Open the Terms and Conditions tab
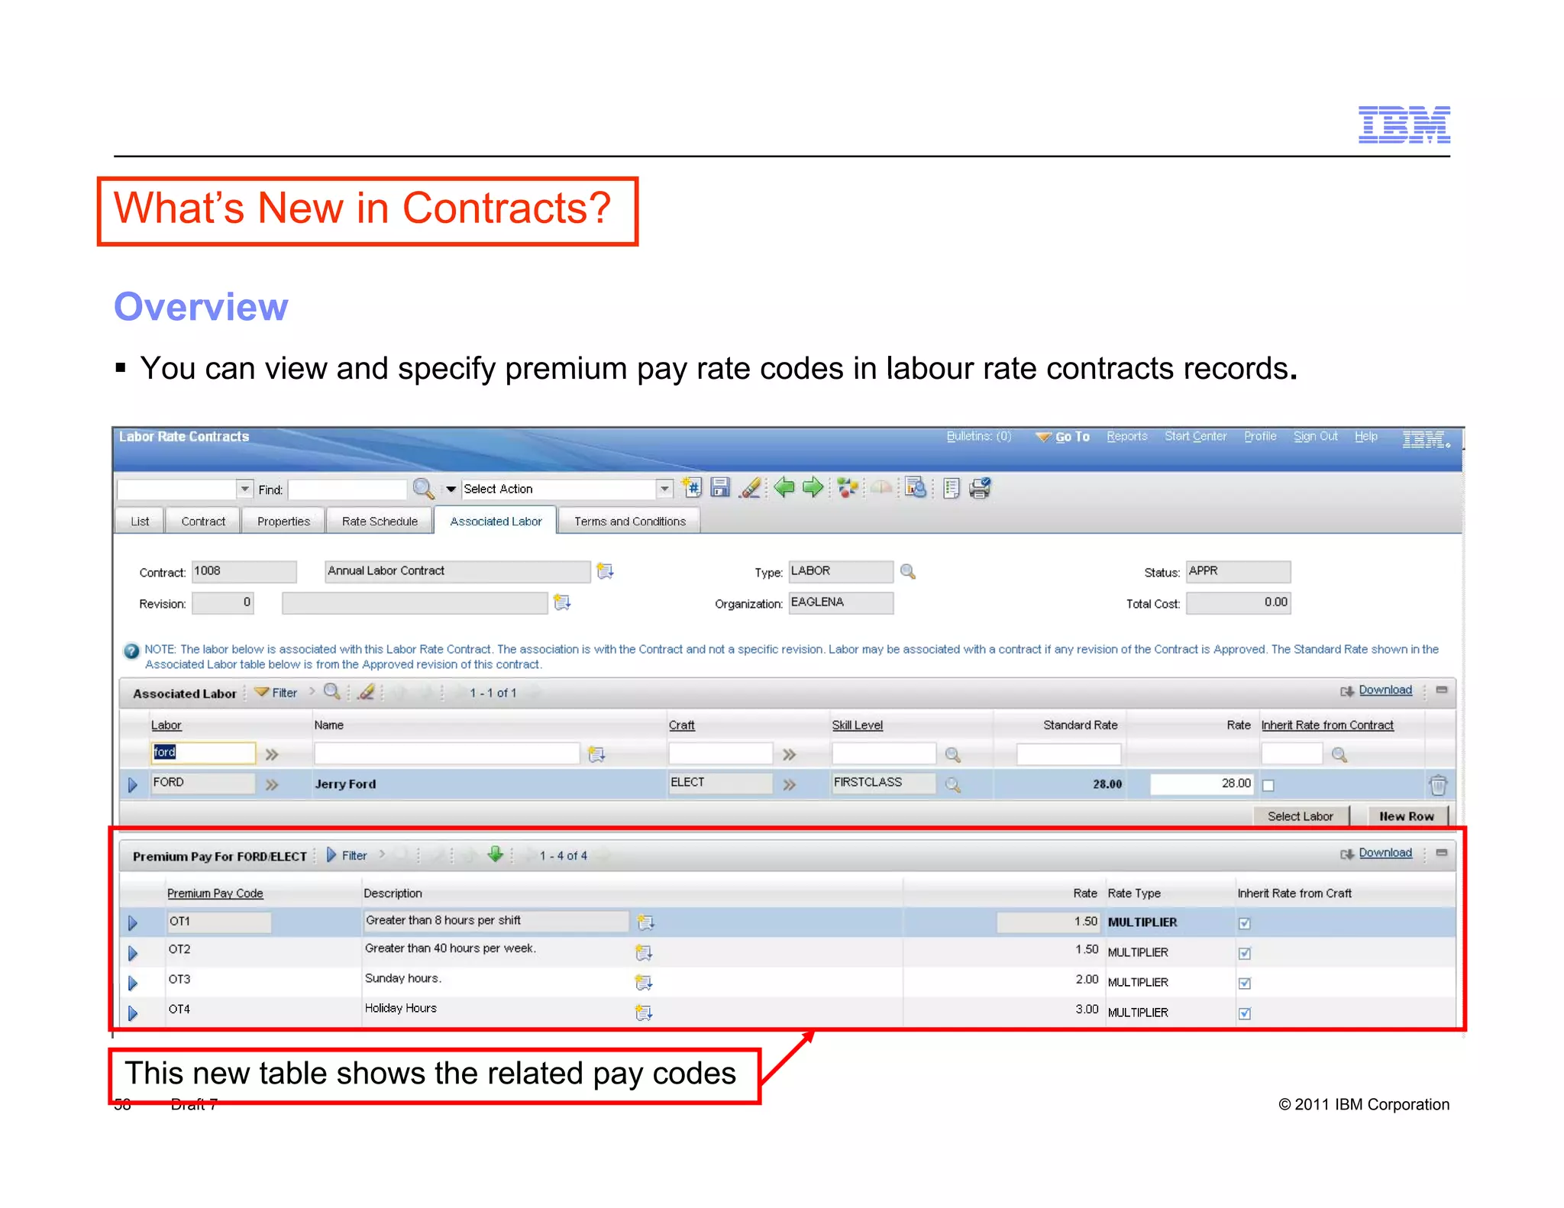This screenshot has width=1564, height=1208. (629, 521)
